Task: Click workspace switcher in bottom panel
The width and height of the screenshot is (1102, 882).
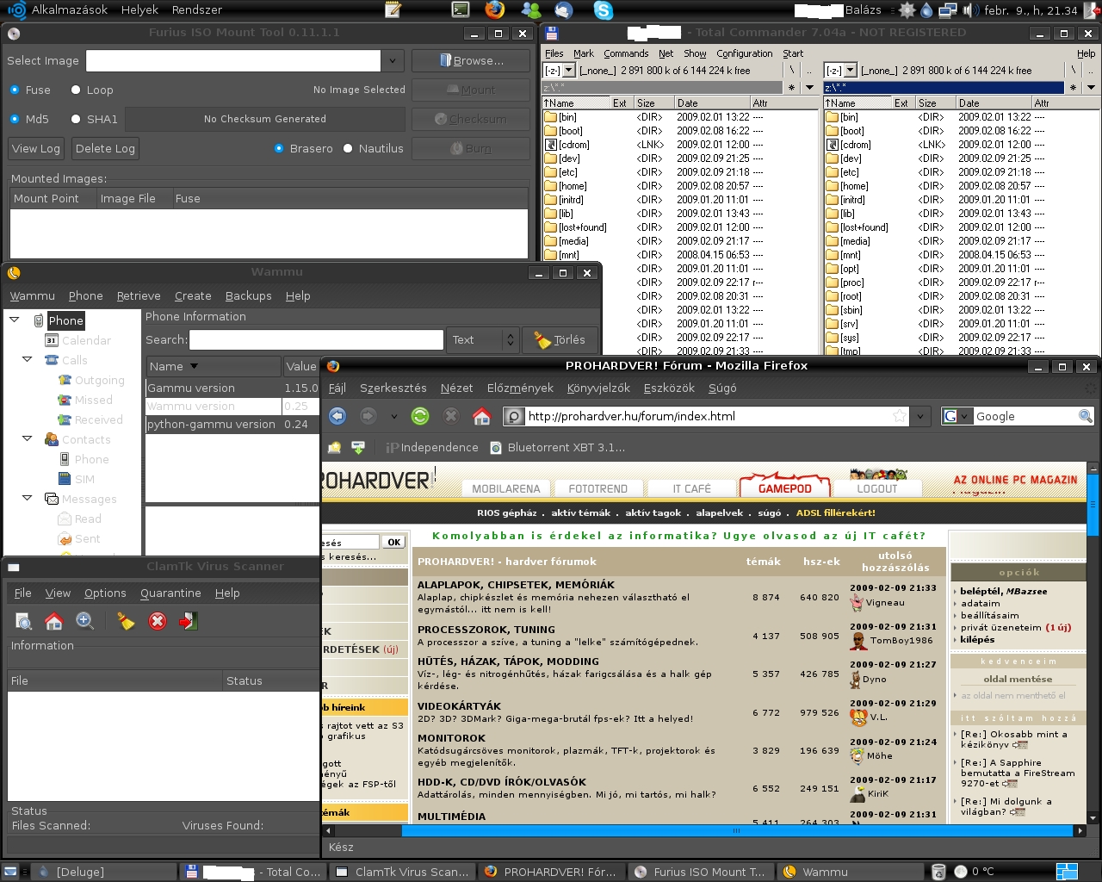Action: coord(1067,872)
